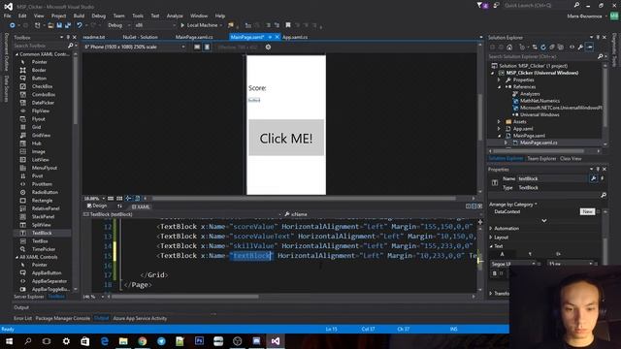Select the RadioButton control in Toolbox
621x349 pixels.
click(x=45, y=192)
